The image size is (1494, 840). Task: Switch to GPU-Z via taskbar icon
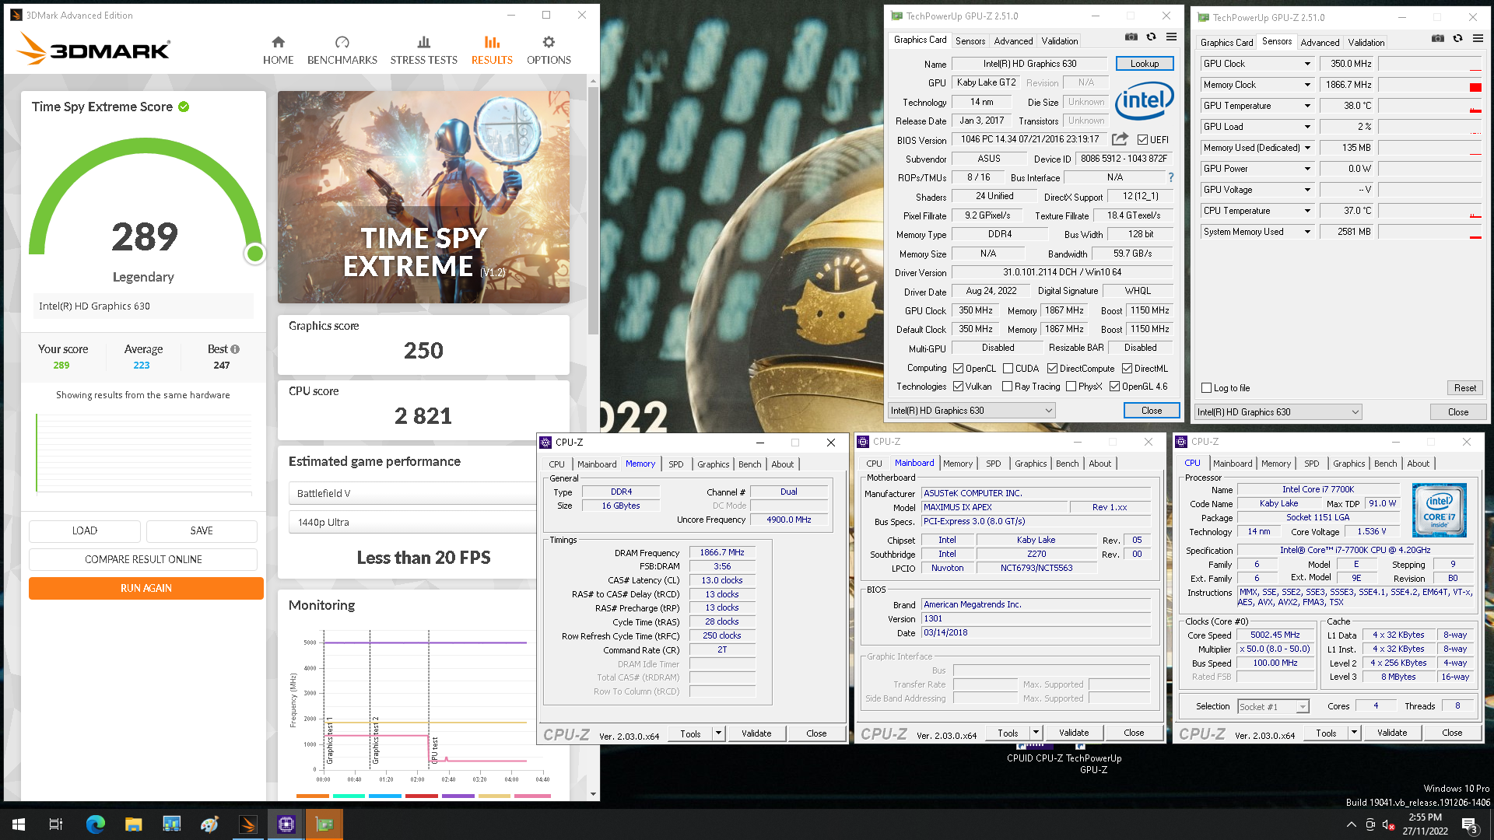point(324,824)
